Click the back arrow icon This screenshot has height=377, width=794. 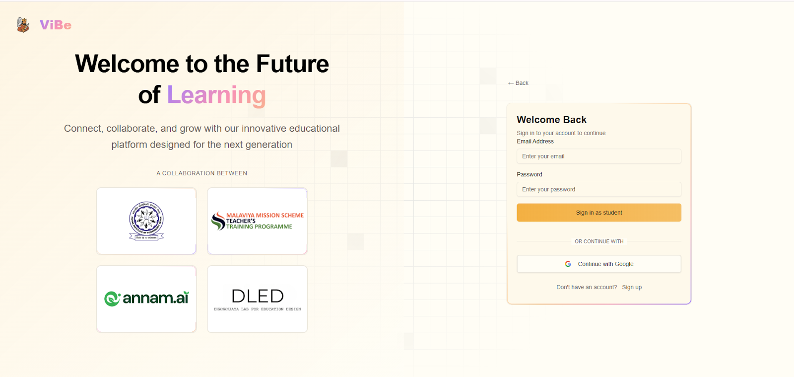click(x=511, y=83)
